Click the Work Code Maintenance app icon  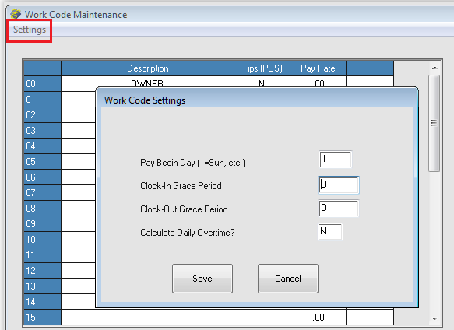click(x=16, y=14)
